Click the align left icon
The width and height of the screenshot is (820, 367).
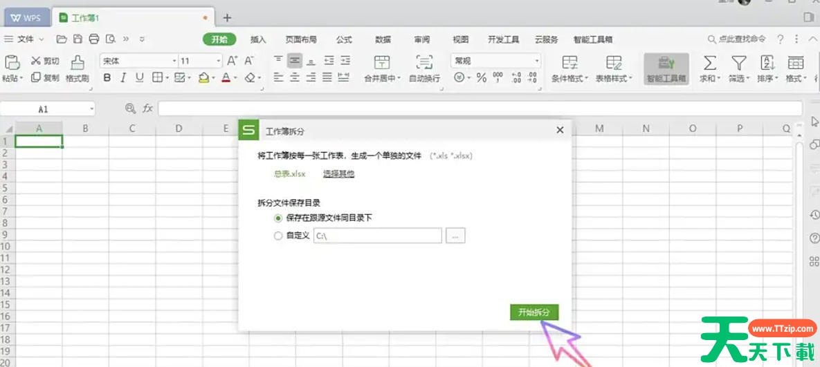(279, 78)
